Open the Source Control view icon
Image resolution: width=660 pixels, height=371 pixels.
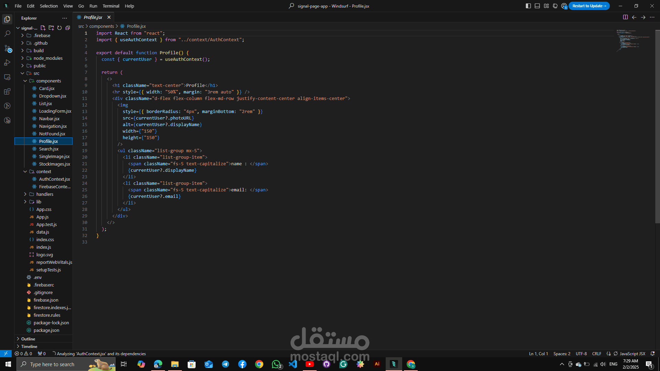click(x=7, y=48)
